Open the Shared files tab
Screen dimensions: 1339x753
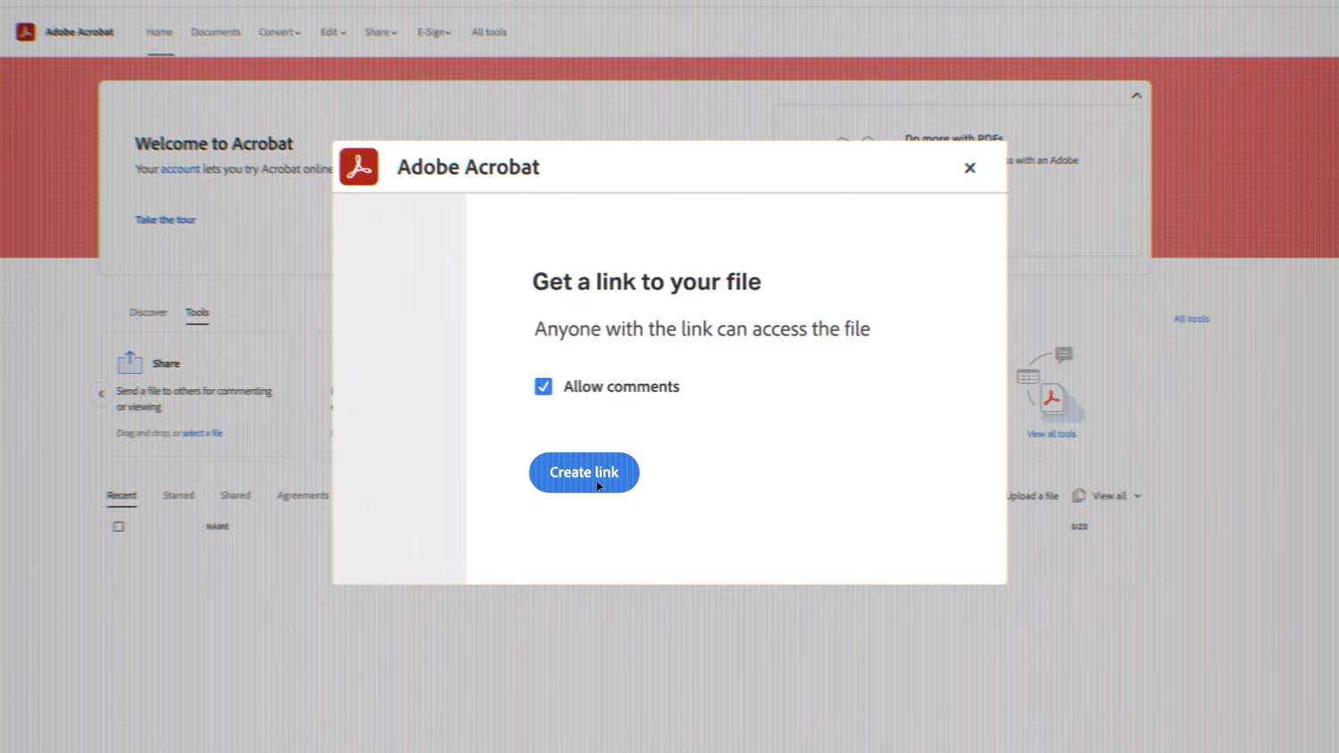[236, 495]
